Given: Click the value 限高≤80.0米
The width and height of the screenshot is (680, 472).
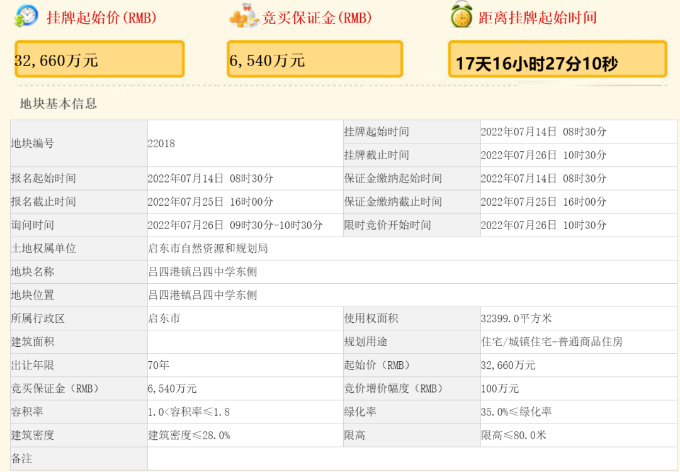Looking at the screenshot, I should 514,436.
